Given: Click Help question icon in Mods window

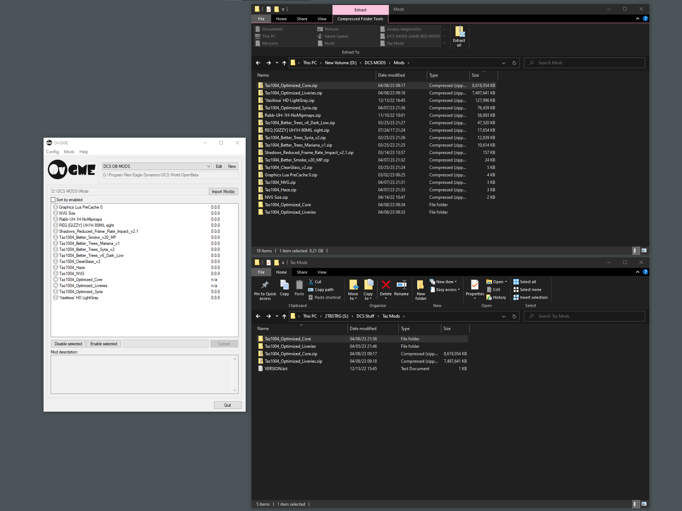Looking at the screenshot, I should 645,19.
